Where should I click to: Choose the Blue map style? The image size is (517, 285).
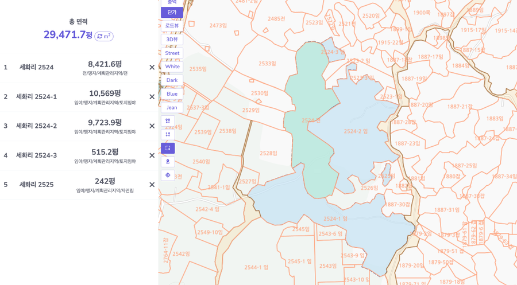[x=172, y=94]
